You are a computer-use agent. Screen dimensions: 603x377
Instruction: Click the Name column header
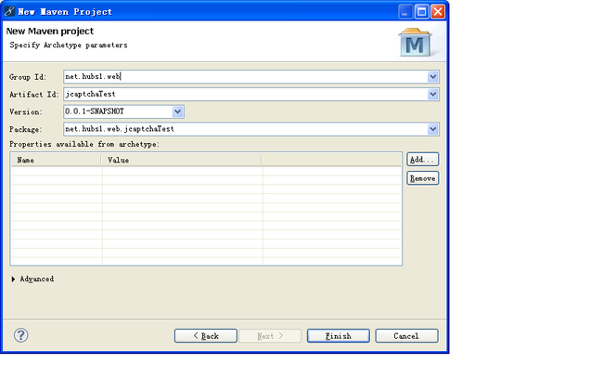pyautogui.click(x=57, y=161)
